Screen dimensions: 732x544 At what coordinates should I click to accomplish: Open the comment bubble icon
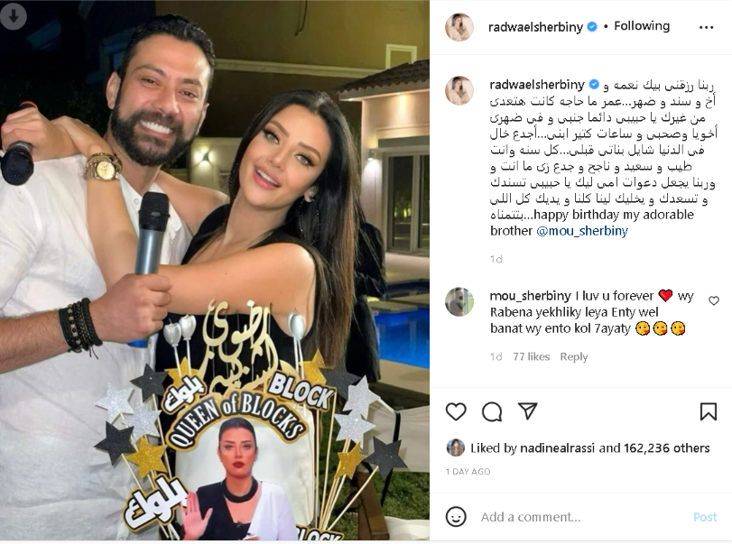point(492,412)
